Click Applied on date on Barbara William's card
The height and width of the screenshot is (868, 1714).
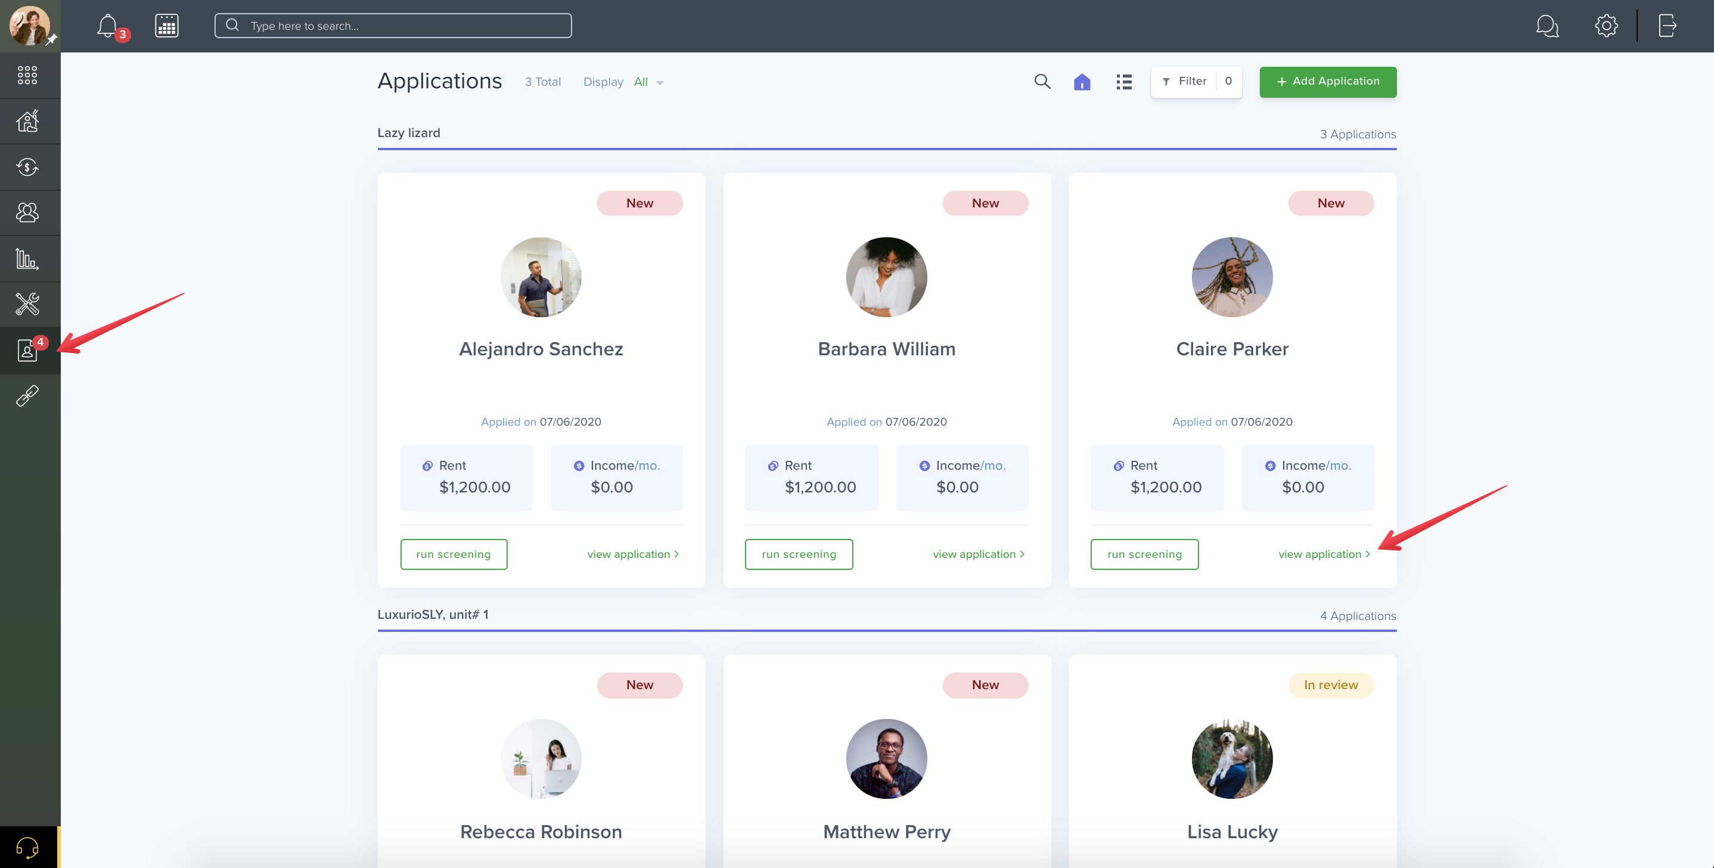pyautogui.click(x=886, y=422)
